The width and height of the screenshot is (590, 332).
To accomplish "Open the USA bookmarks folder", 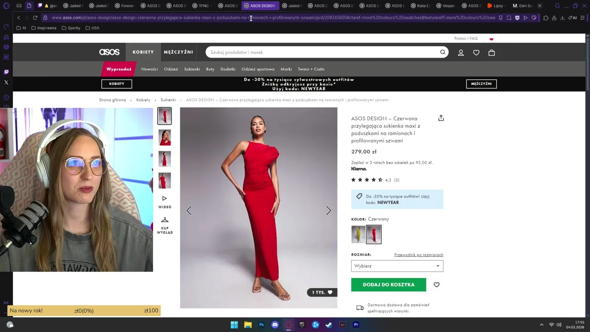I will click(x=92, y=28).
